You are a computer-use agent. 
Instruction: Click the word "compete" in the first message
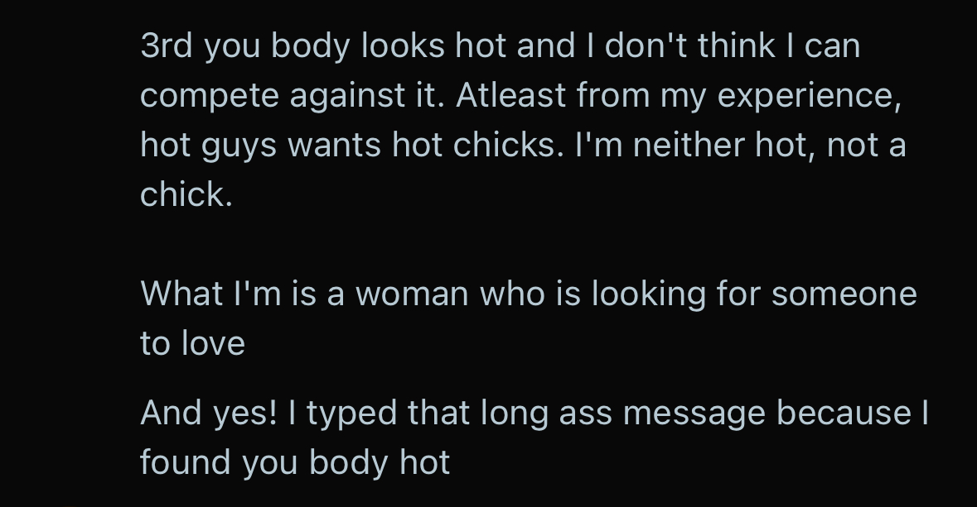[210, 96]
